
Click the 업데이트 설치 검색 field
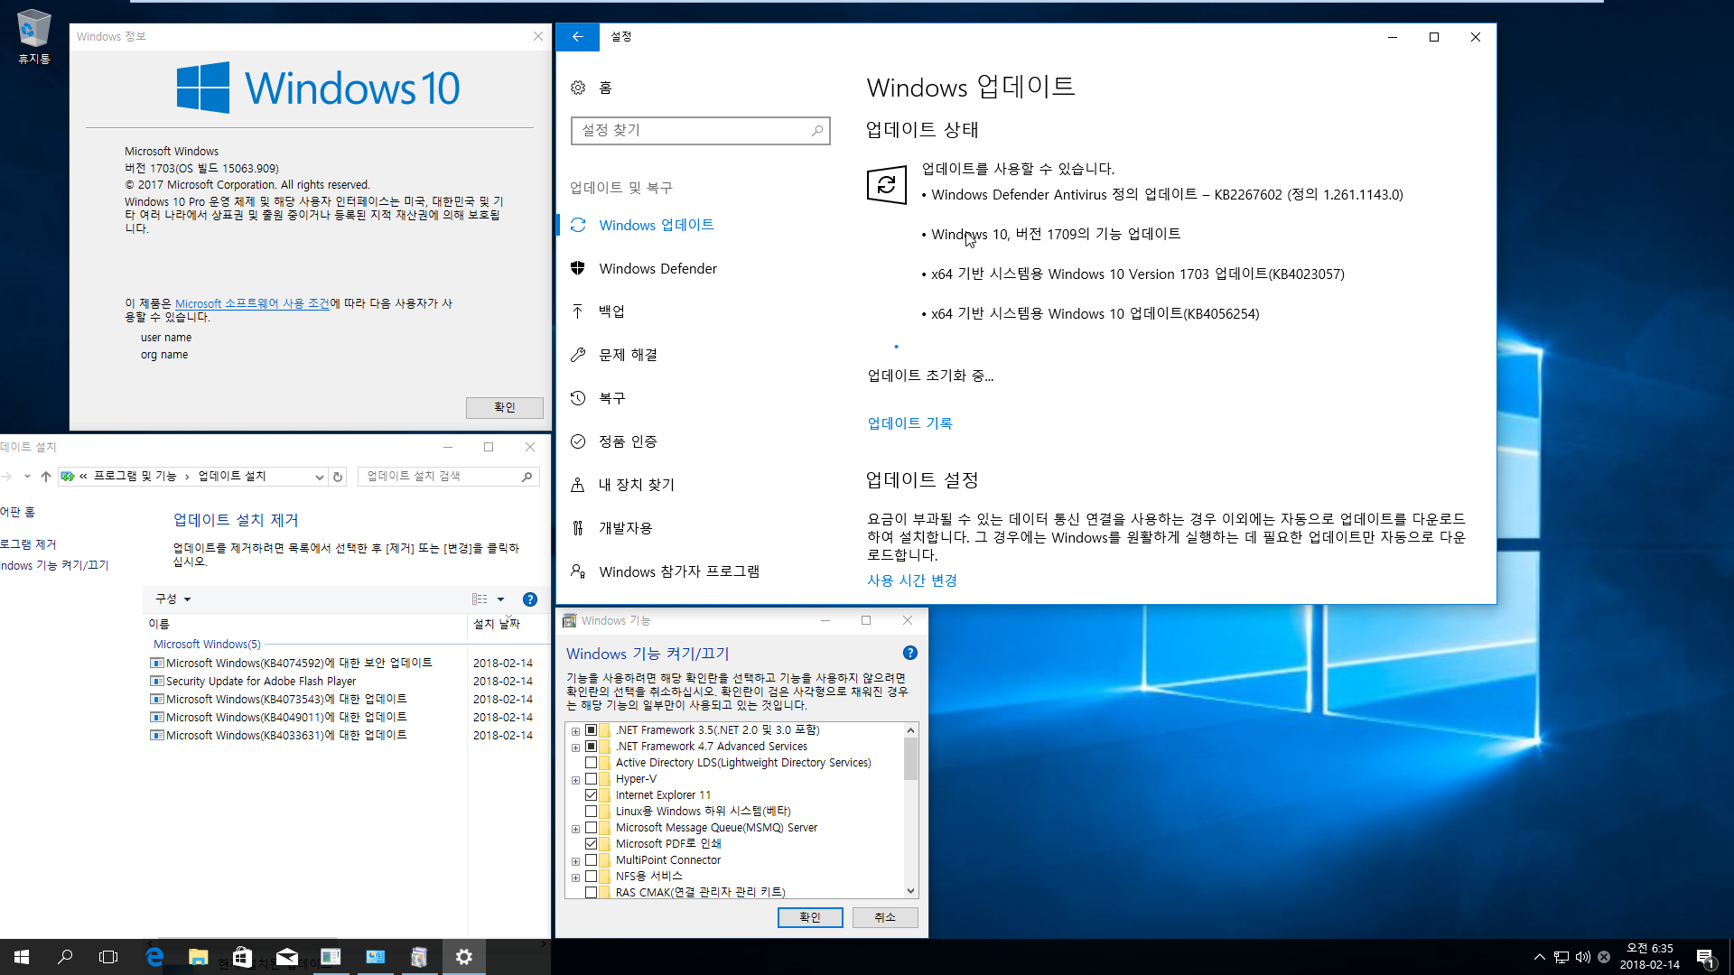(x=448, y=477)
